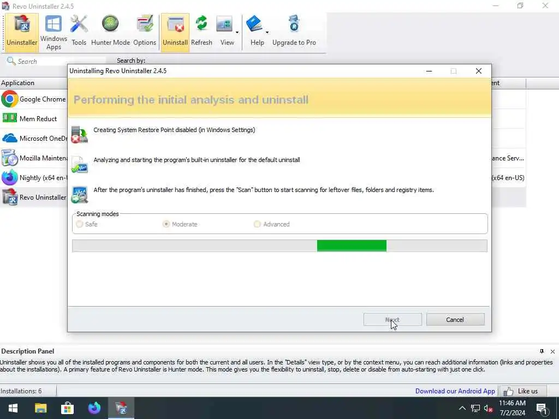Viewport: 559px width, 419px height.
Task: Open Microsoft Store from the taskbar
Action: coord(67,408)
